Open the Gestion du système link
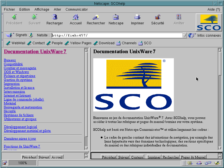 (x=18, y=80)
